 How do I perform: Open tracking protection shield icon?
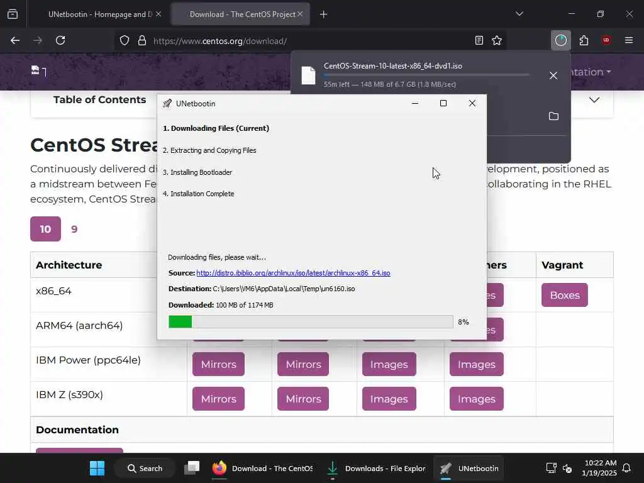pos(125,41)
